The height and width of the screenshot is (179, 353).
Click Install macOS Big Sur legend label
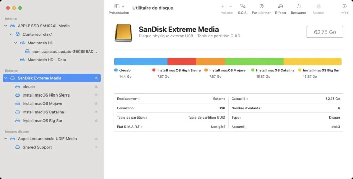[x=321, y=70]
